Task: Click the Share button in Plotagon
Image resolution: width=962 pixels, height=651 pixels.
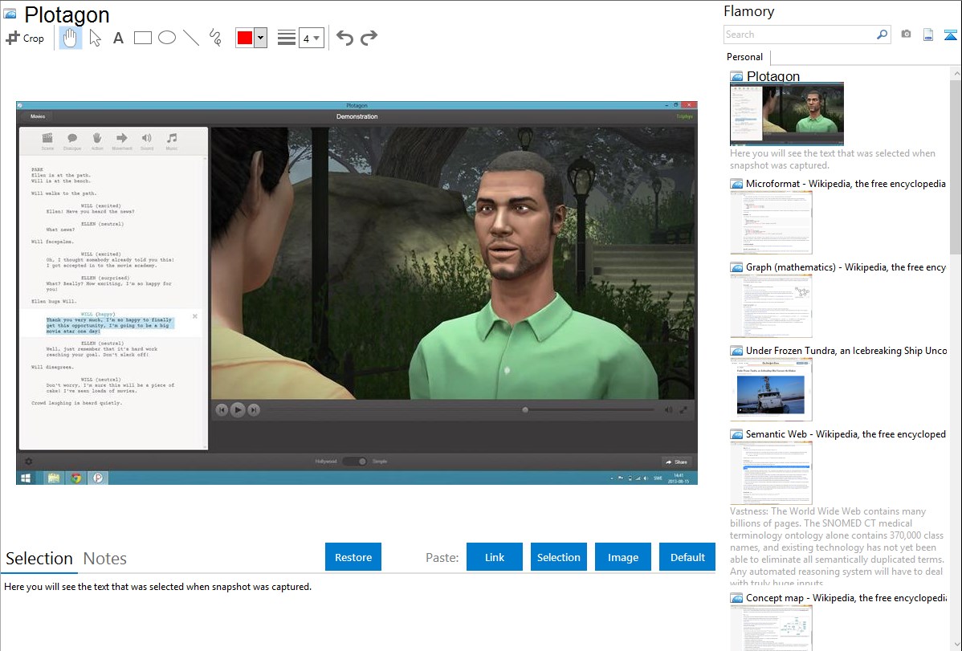Action: (x=676, y=462)
